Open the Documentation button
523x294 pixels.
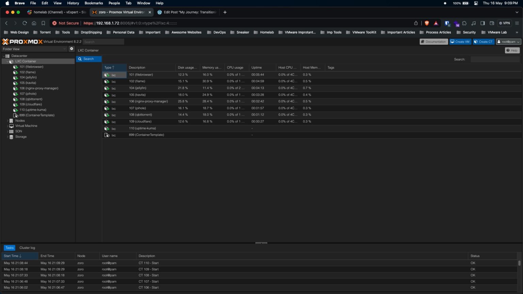click(433, 42)
